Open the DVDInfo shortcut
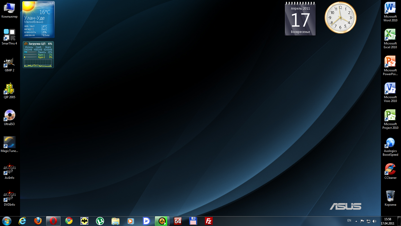Image resolution: width=401 pixels, height=226 pixels. pos(10,198)
